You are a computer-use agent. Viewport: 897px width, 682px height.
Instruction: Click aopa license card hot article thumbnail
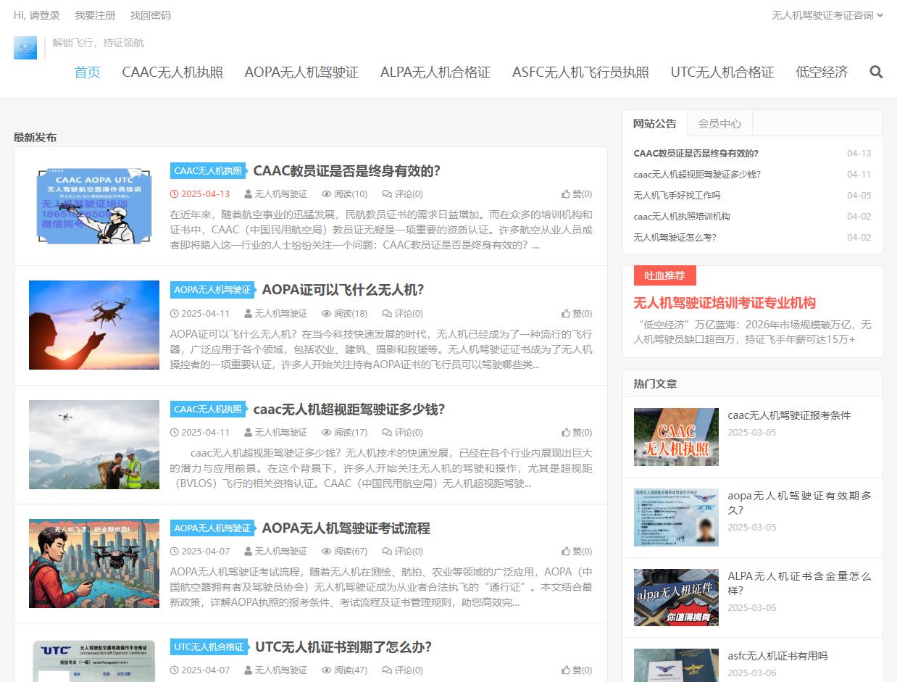(x=676, y=517)
